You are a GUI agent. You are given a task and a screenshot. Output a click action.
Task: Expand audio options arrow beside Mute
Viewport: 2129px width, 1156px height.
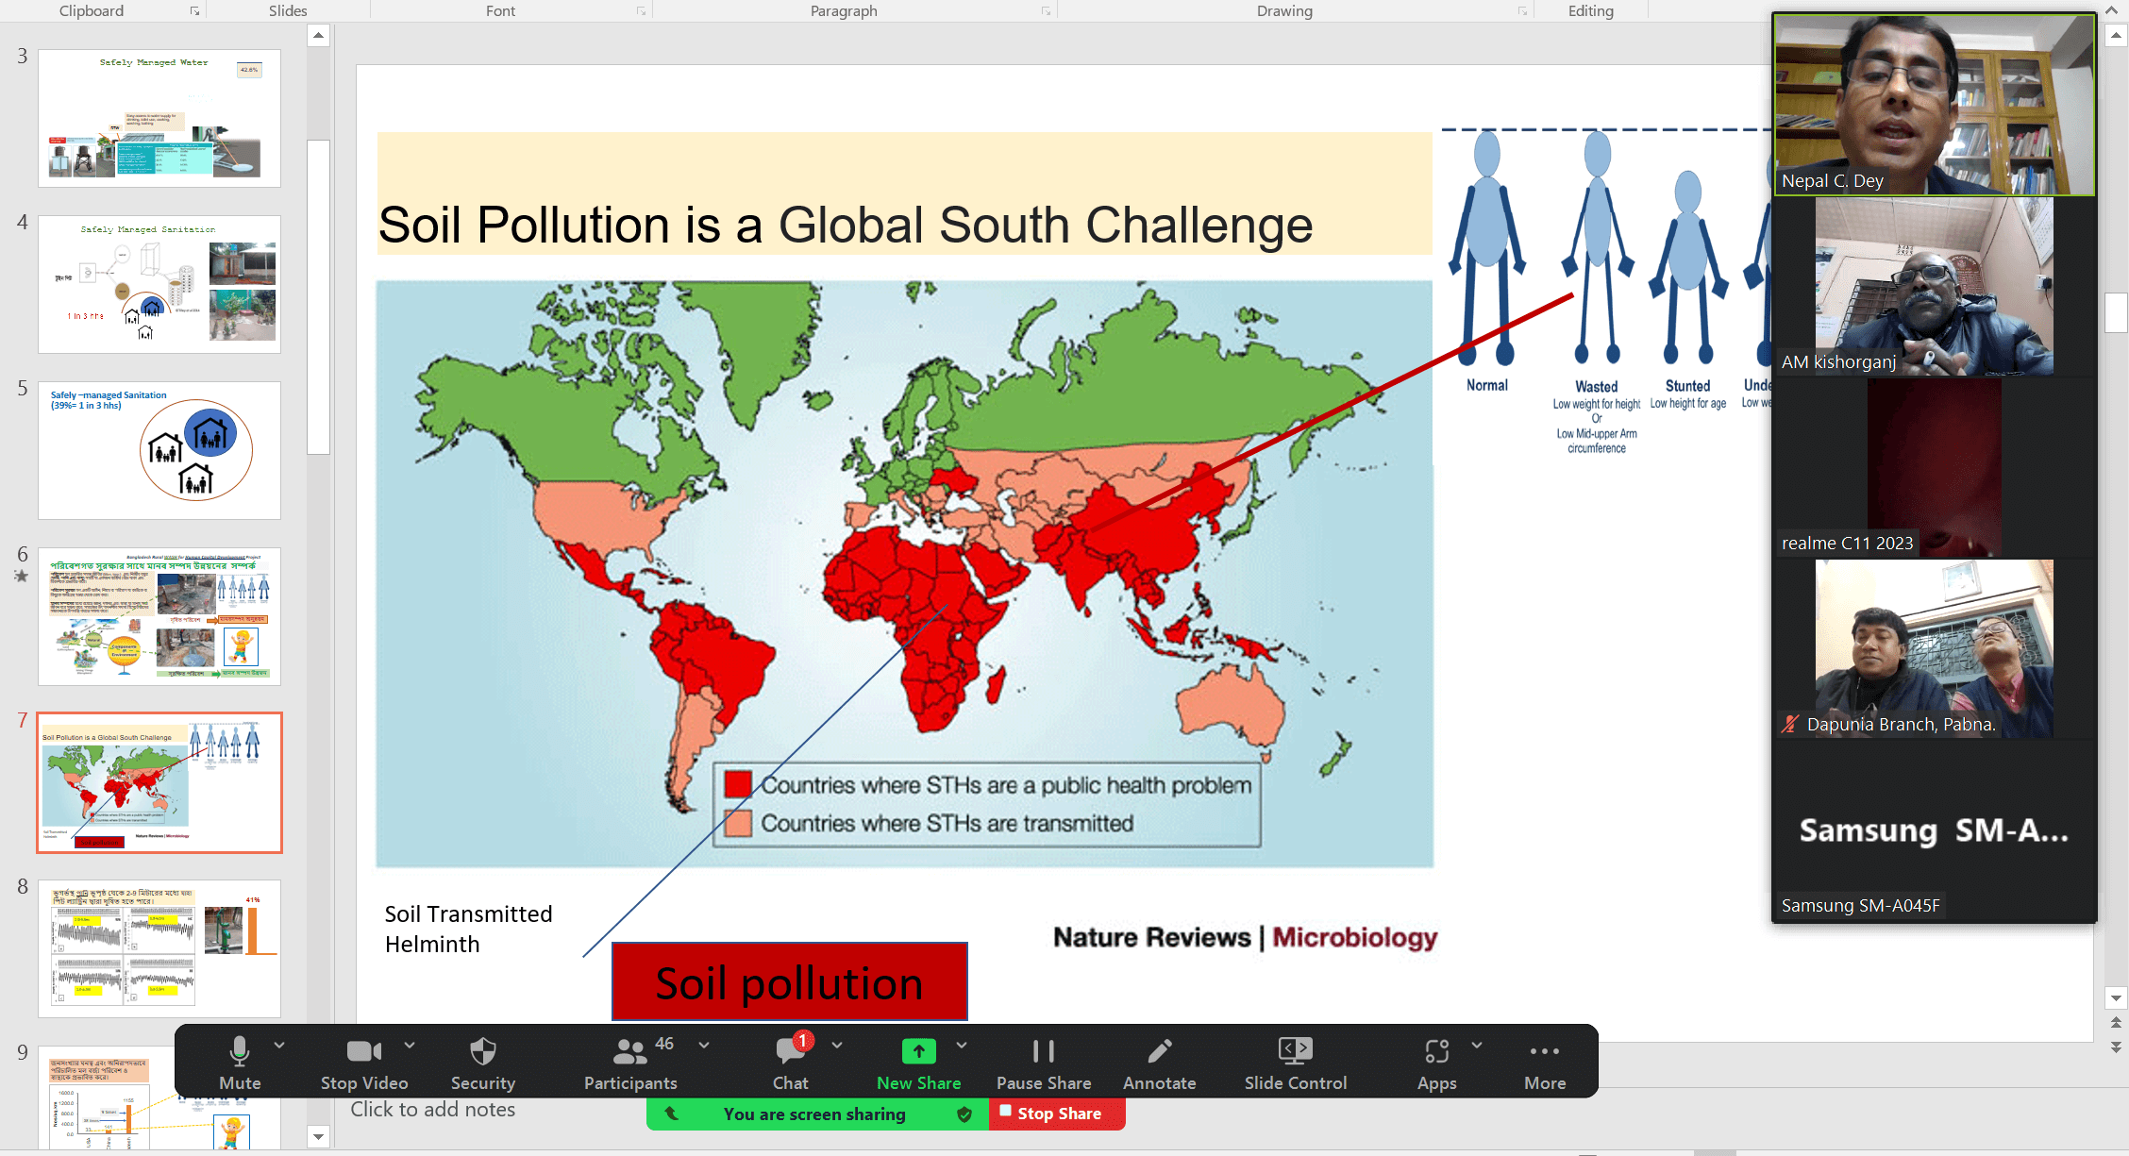279,1046
